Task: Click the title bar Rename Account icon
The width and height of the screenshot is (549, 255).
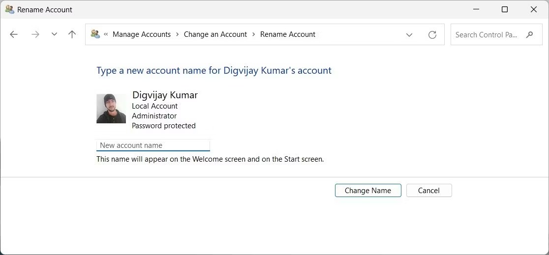Action: pyautogui.click(x=9, y=9)
